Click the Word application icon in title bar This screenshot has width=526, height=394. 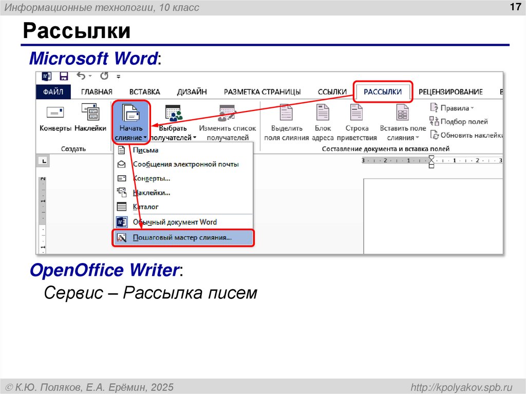46,77
